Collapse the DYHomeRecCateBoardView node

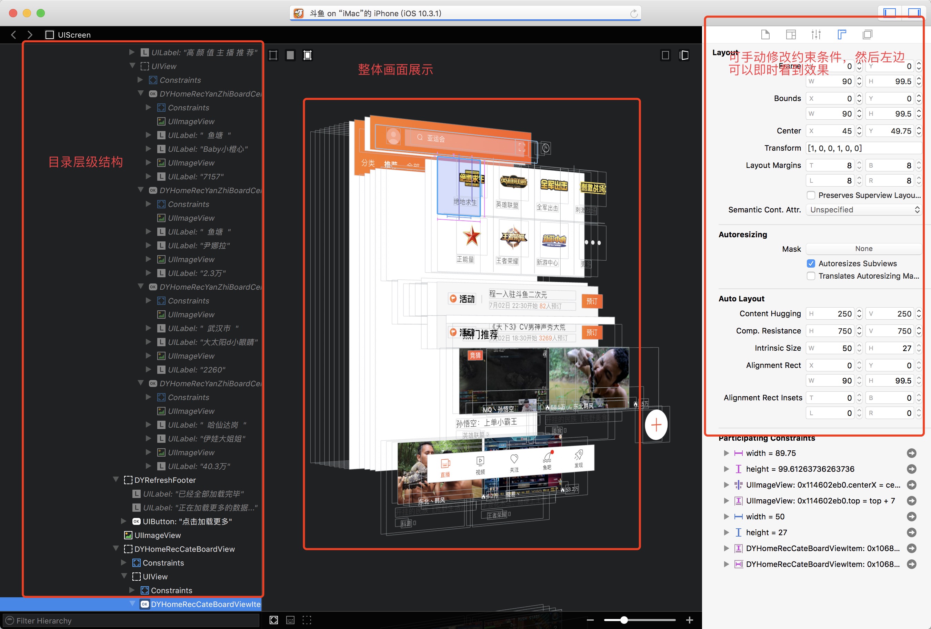point(116,548)
